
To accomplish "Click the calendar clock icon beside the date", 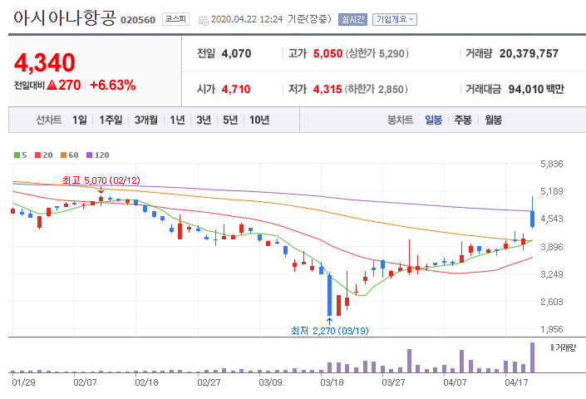I will [204, 20].
